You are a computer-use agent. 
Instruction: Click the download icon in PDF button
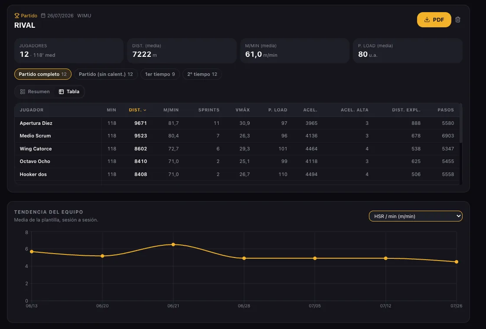click(427, 20)
